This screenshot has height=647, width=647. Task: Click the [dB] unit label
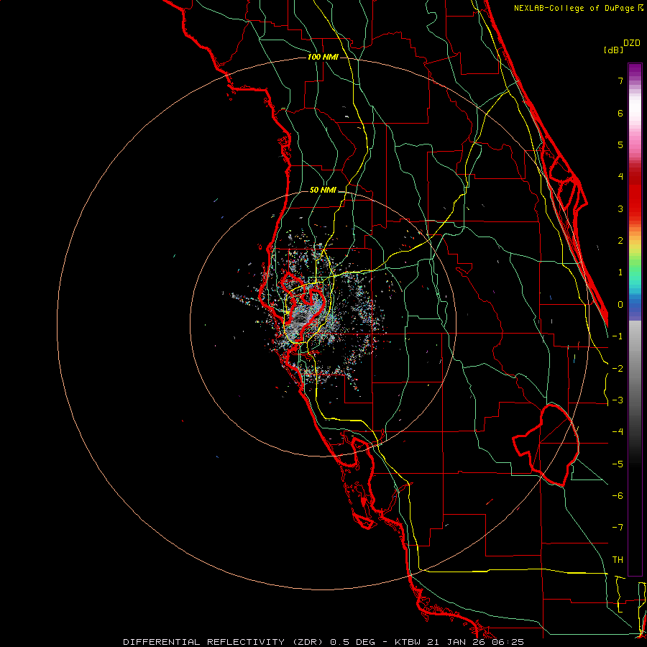pyautogui.click(x=614, y=50)
